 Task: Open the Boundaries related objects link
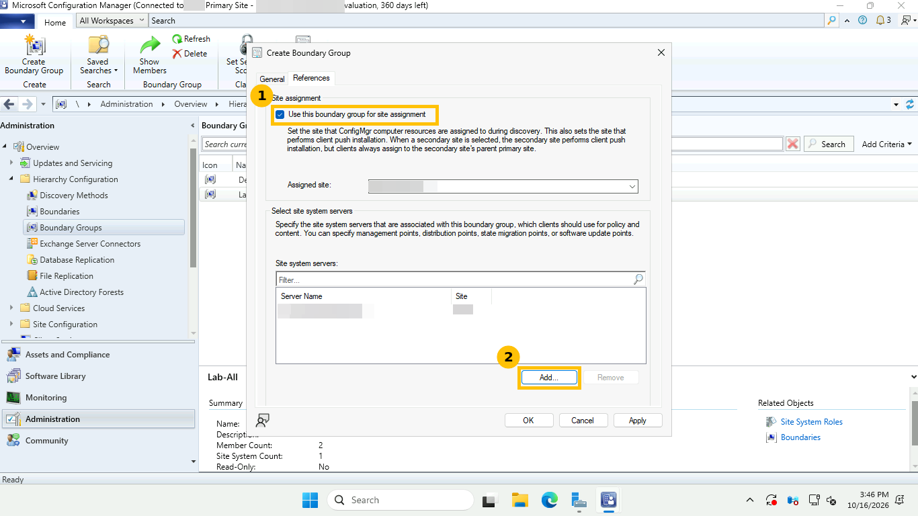(800, 437)
